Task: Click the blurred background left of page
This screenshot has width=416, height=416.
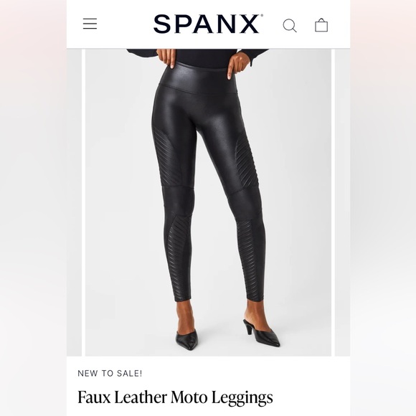Action: pos(33,208)
